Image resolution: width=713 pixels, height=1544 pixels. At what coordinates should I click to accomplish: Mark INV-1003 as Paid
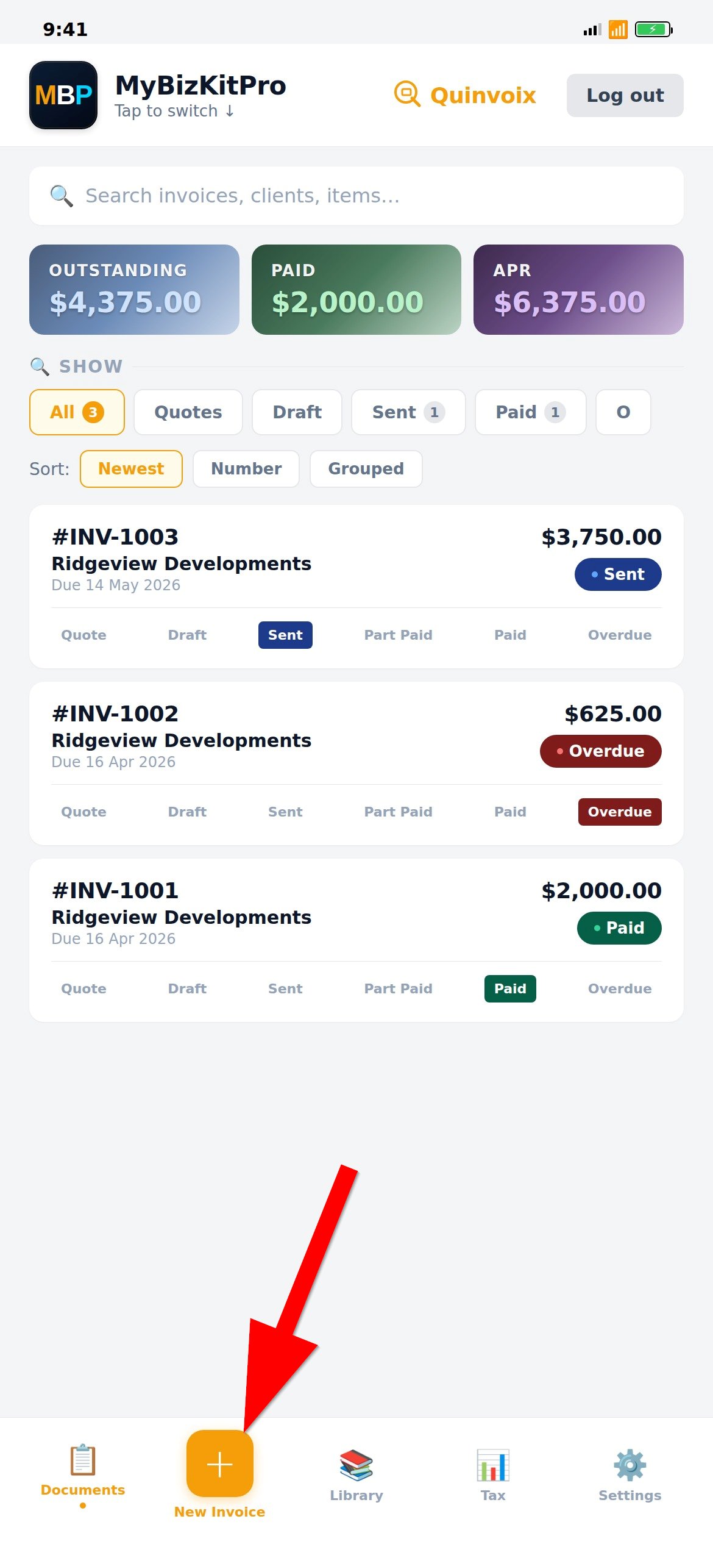(510, 635)
